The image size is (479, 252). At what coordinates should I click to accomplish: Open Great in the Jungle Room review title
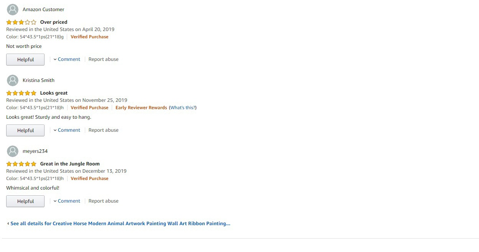[x=70, y=164]
